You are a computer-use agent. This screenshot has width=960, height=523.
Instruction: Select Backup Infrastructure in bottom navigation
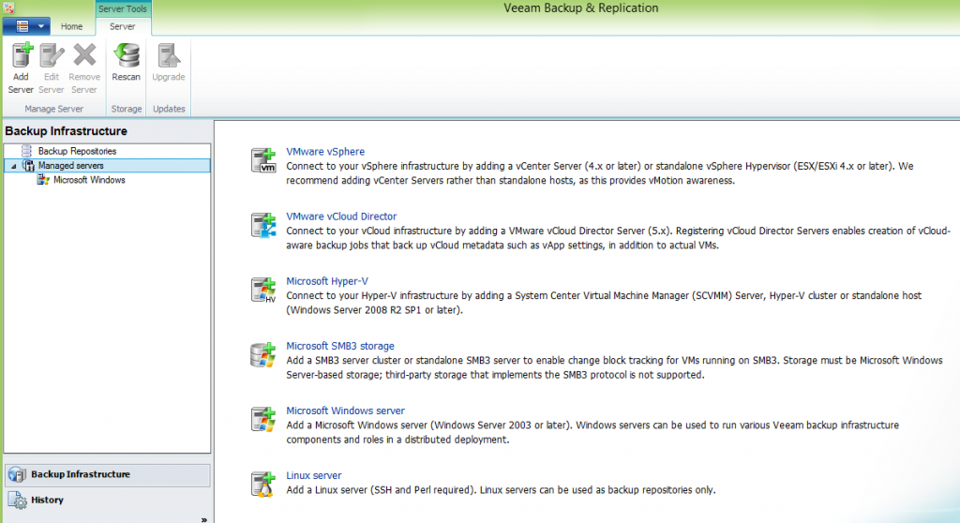coord(80,474)
